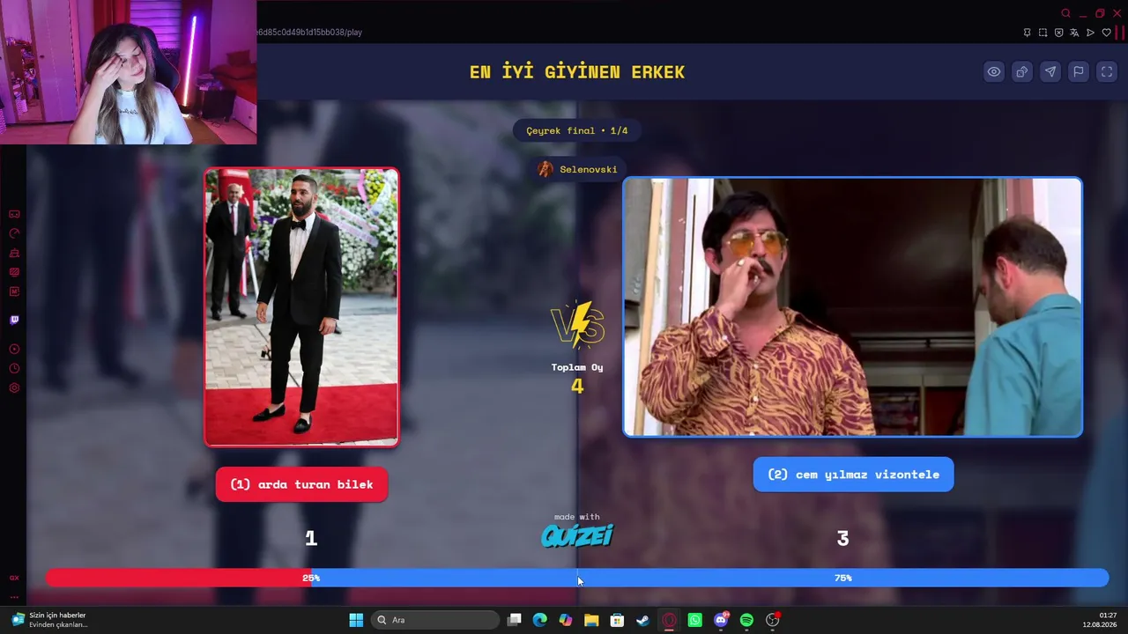
Task: Open the news widget Sizin için haberler
Action: point(49,620)
